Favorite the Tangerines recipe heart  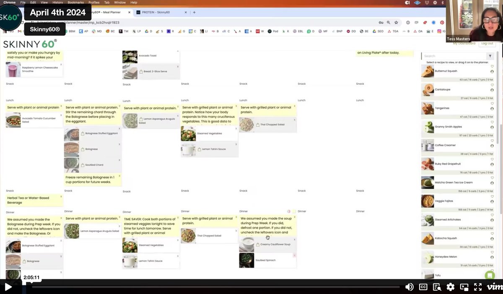click(x=492, y=104)
